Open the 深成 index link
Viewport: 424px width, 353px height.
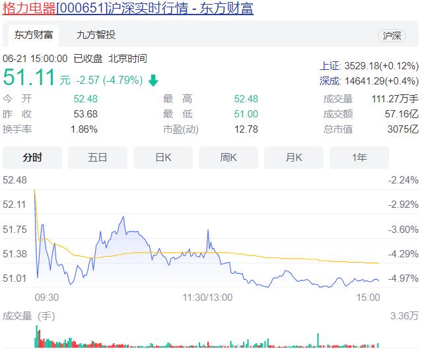330,81
